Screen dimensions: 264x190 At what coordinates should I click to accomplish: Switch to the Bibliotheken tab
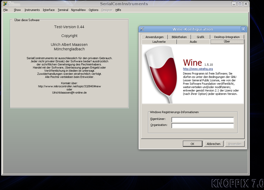pos(179,37)
